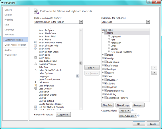Image resolution: width=162 pixels, height=129 pixels.
Task: Click the Less Contrast icon
Action: coord(36,88)
